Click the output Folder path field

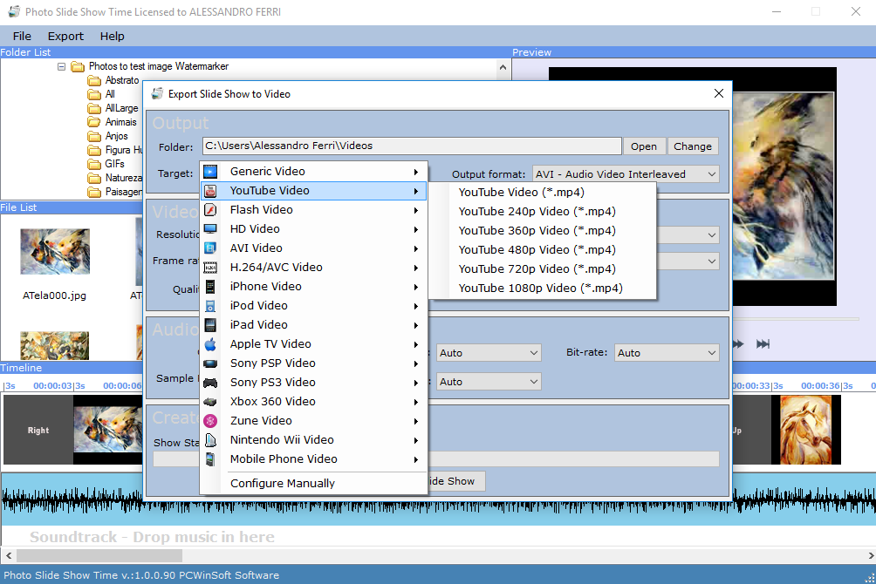(x=412, y=146)
